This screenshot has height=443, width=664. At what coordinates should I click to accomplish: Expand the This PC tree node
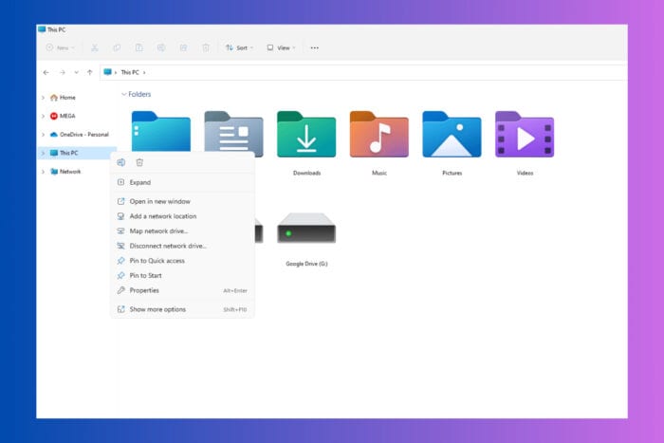tap(43, 153)
